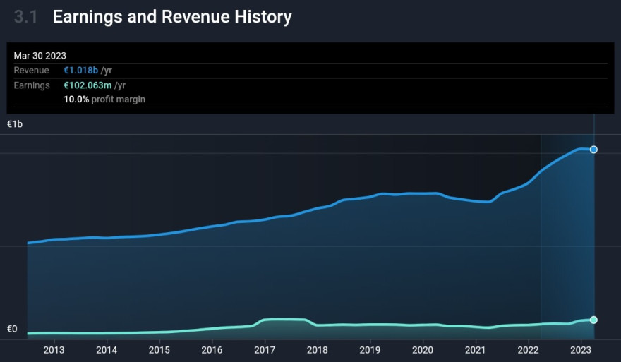Select the 2023 x-axis label
This screenshot has width=621, height=362.
pyautogui.click(x=581, y=350)
